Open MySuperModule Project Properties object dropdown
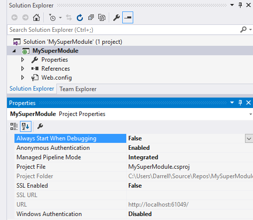The image size is (253, 220). coord(251,114)
